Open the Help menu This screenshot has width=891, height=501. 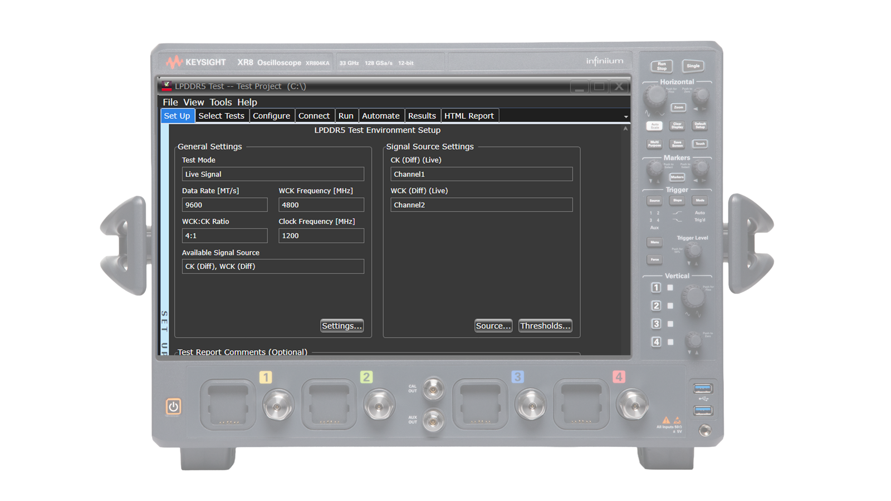click(247, 102)
